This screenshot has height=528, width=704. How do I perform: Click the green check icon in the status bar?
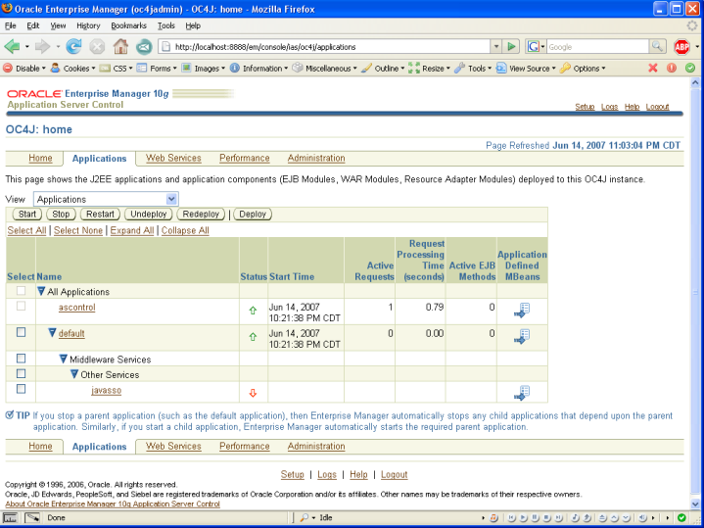tap(681, 517)
